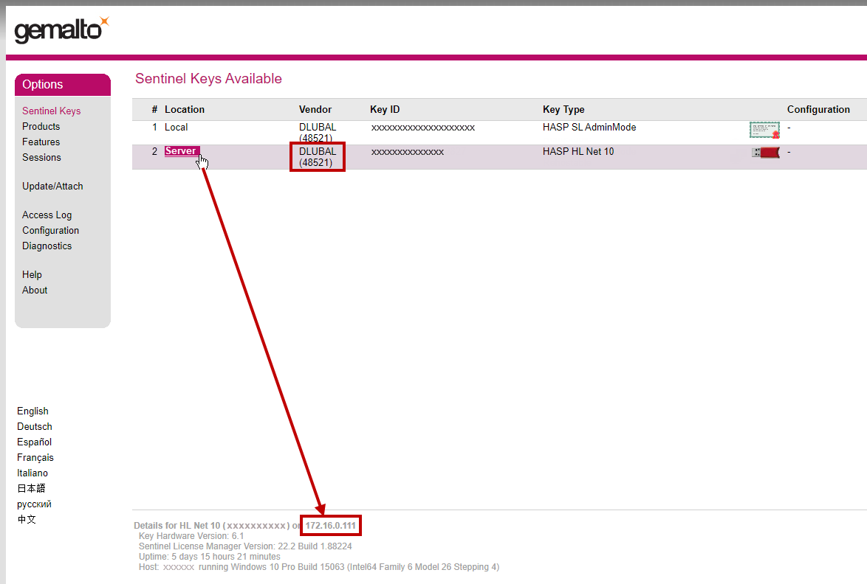Select Sentinel Keys in Options panel
867x584 pixels.
click(x=51, y=111)
